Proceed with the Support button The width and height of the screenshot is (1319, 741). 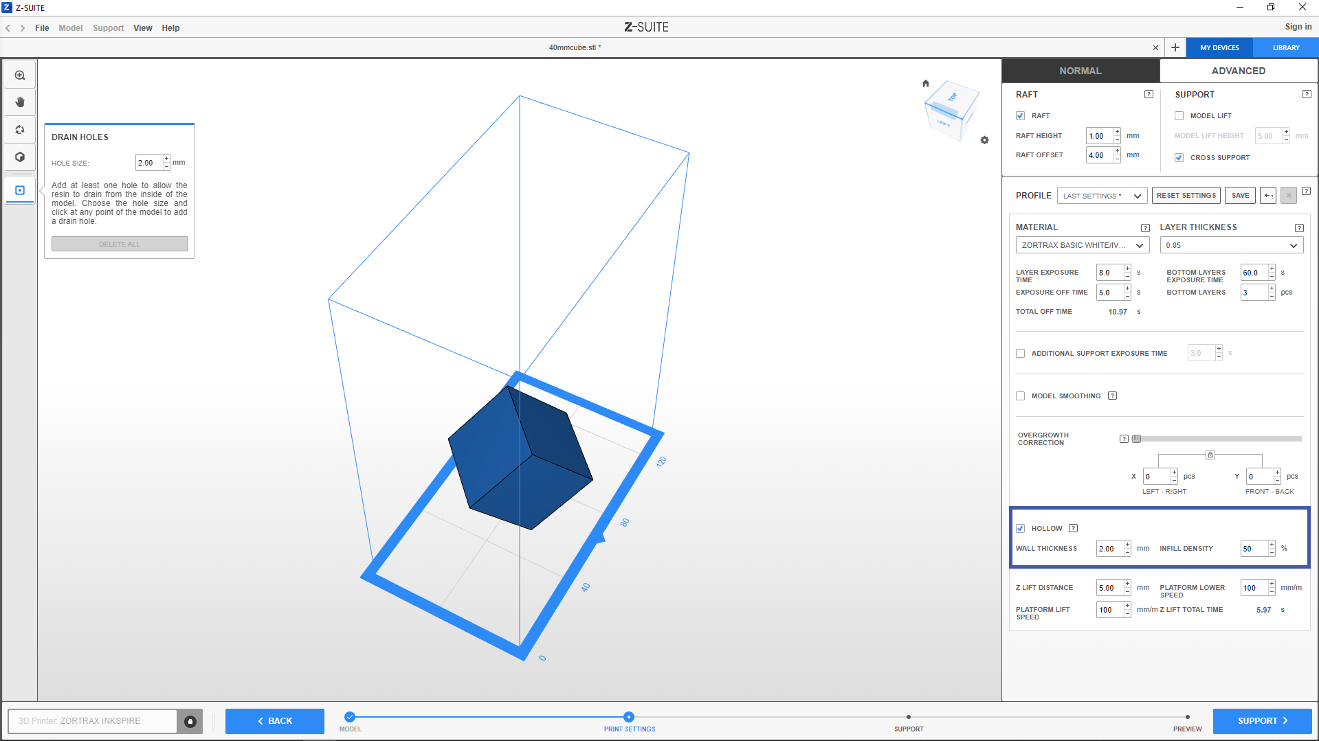[x=1262, y=721]
